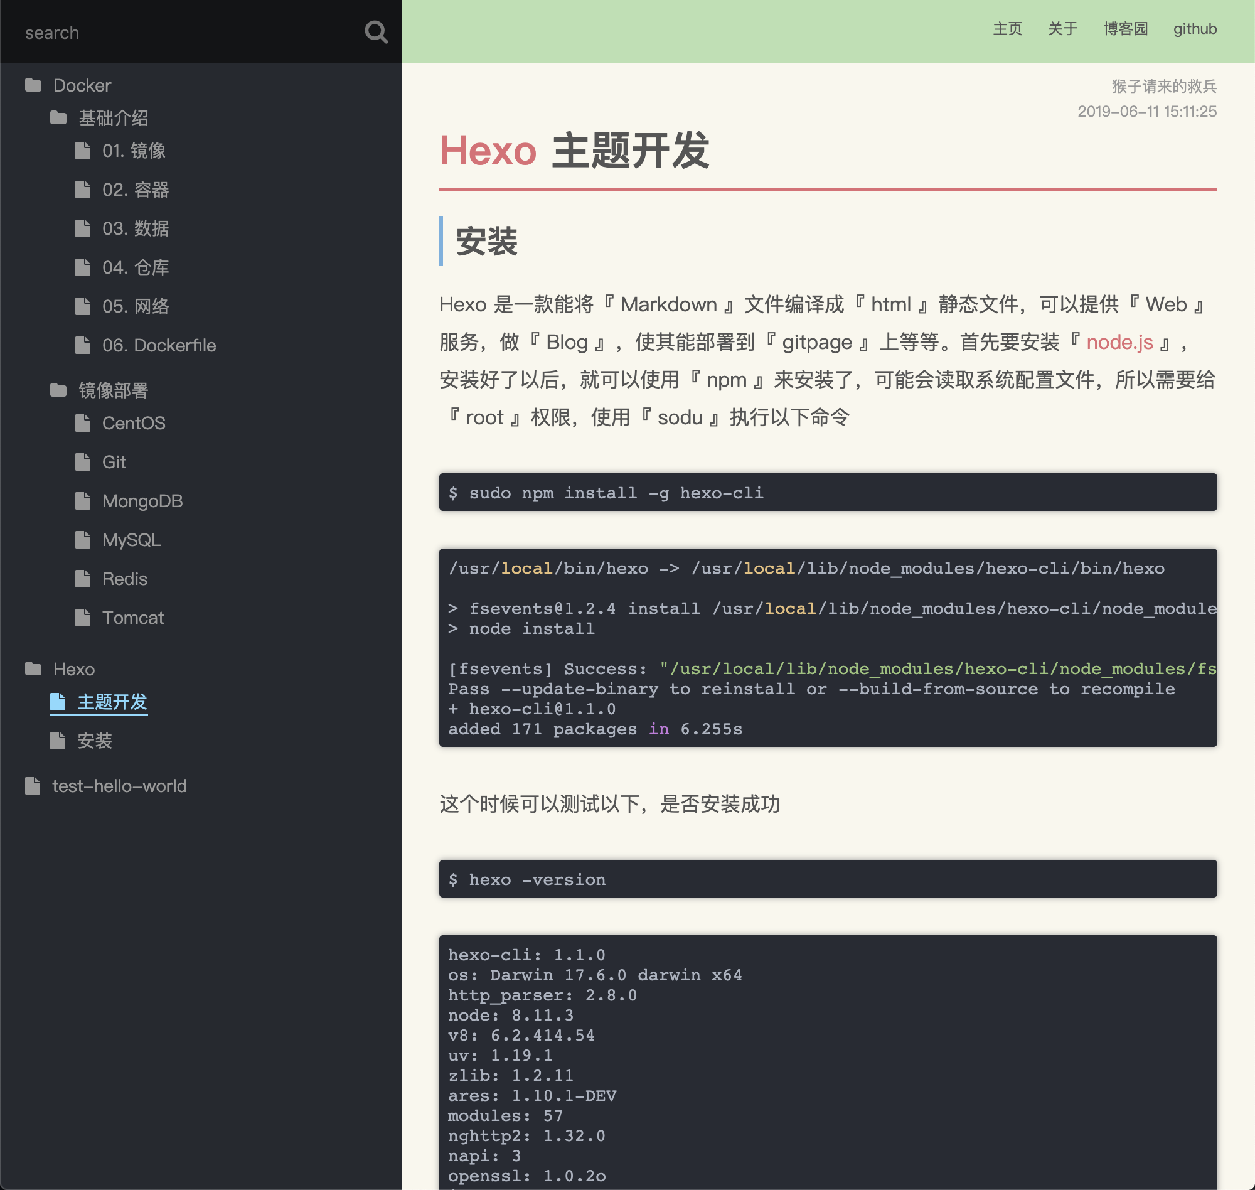This screenshot has height=1190, width=1255.
Task: Click file icon next to MongoDB
Action: 82,501
